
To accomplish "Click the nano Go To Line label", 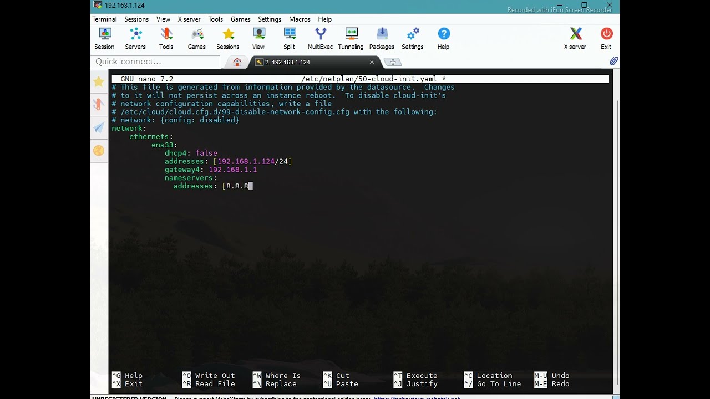I will (499, 384).
